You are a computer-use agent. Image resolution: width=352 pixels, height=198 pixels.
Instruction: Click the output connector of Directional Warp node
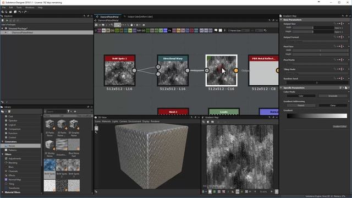pos(187,70)
